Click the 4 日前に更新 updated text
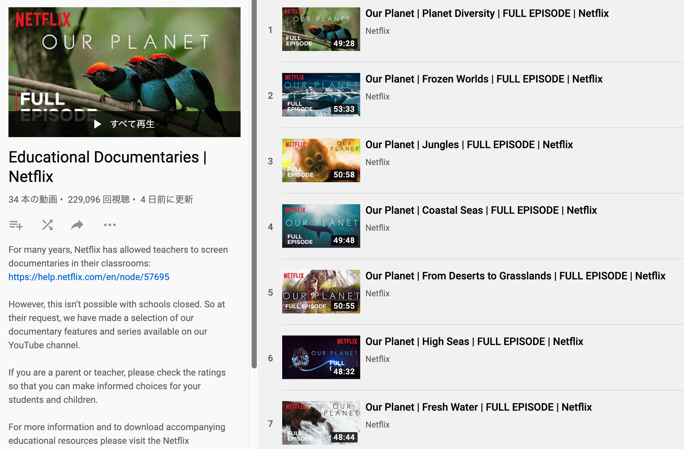The height and width of the screenshot is (449, 684). [167, 199]
